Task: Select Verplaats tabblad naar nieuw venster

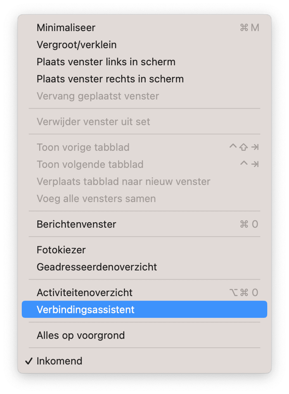Action: [x=144, y=181]
